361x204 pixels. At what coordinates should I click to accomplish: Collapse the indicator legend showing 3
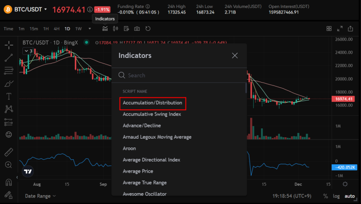coord(28,51)
